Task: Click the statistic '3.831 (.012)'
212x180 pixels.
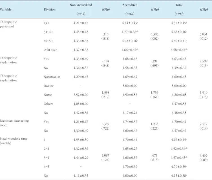Action: pos(204,37)
